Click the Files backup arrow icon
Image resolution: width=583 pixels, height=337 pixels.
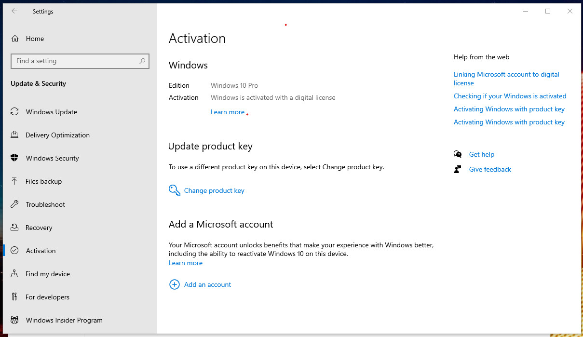[14, 181]
